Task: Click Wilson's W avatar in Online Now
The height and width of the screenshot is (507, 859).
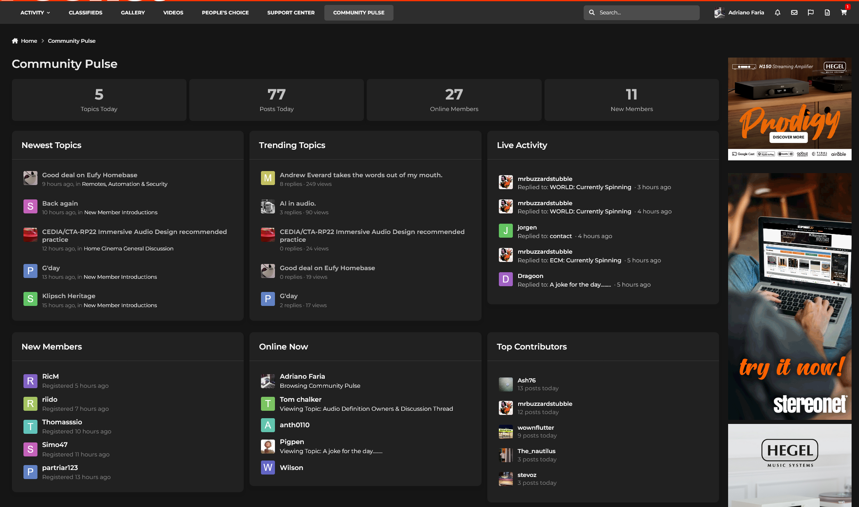Action: coord(268,468)
